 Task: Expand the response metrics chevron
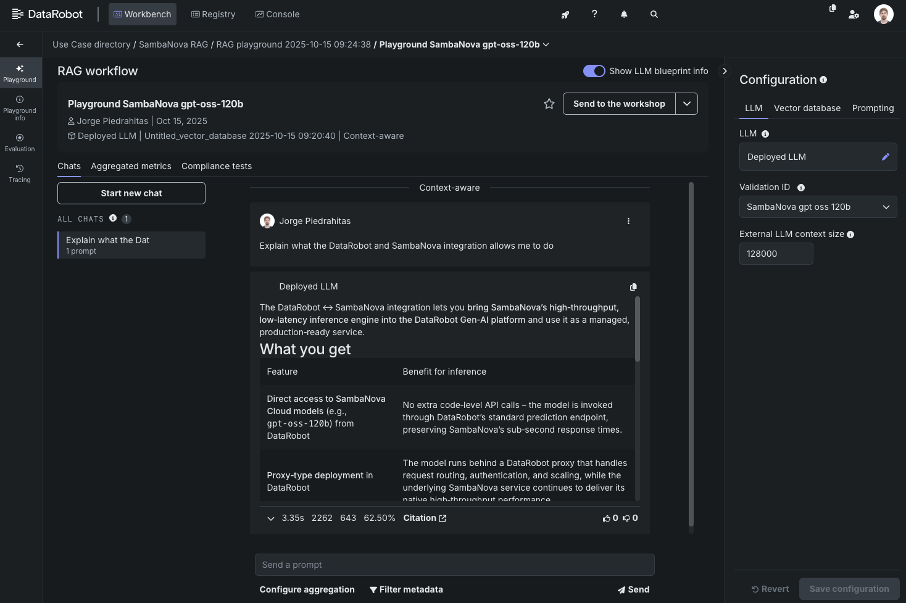click(270, 518)
